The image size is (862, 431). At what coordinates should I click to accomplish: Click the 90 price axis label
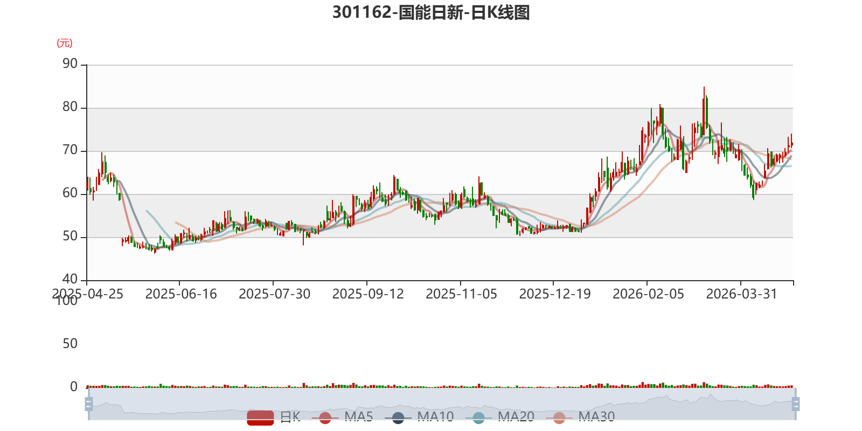pos(70,64)
